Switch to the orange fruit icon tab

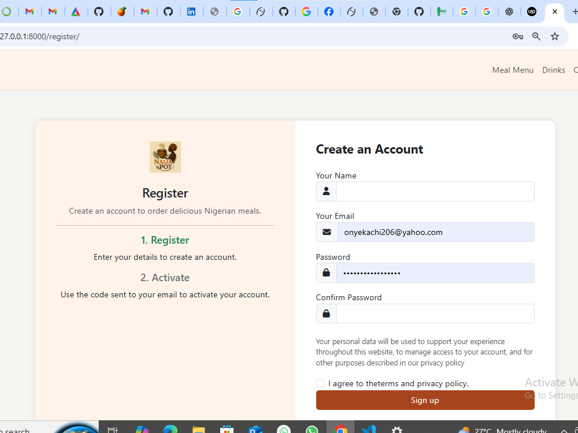coord(121,12)
